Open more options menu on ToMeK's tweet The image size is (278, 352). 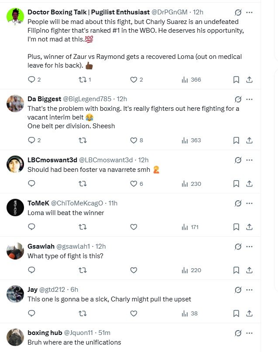(x=249, y=203)
